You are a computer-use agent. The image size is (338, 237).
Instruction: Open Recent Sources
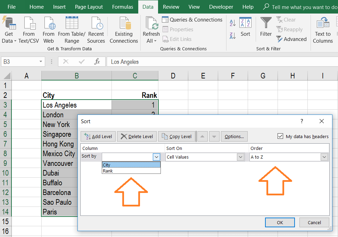96,30
